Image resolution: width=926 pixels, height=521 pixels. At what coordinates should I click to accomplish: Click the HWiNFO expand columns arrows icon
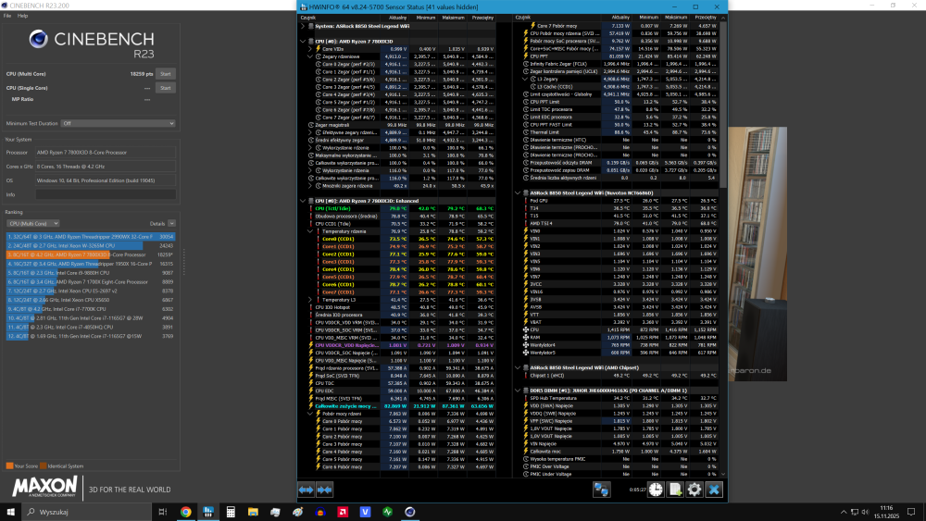[x=306, y=489]
